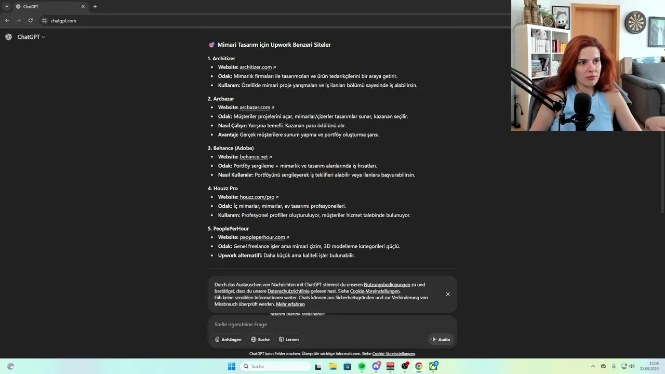
Task: Open the clock and date panel
Action: (x=649, y=366)
